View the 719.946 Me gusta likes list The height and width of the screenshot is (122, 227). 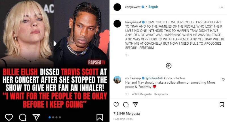tap(127, 113)
